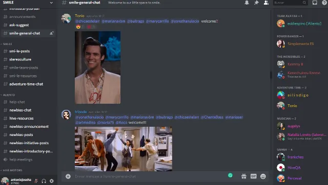Toggle member list icon in header
Image resolution: width=328 pixels, height=185 pixels.
point(266,3)
